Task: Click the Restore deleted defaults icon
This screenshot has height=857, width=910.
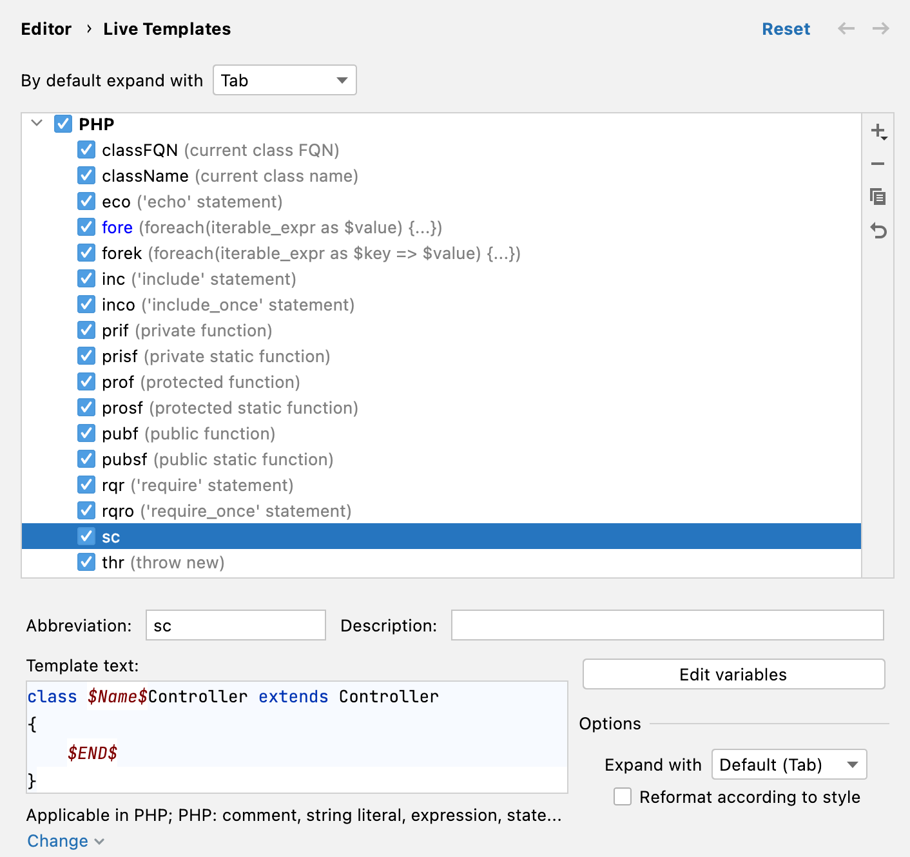Action: point(878,230)
